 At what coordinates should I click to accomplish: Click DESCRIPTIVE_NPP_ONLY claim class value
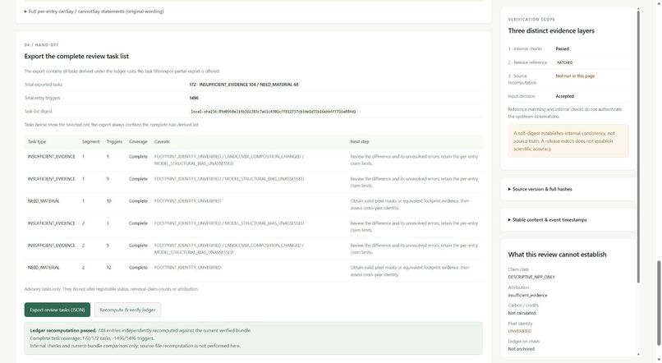pos(531,277)
